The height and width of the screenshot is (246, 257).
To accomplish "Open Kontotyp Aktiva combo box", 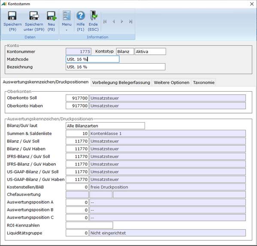I will (x=150, y=51).
